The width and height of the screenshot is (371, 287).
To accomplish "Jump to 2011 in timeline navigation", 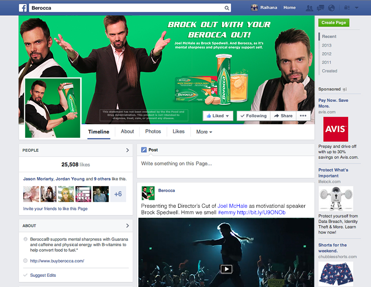I will coord(326,62).
